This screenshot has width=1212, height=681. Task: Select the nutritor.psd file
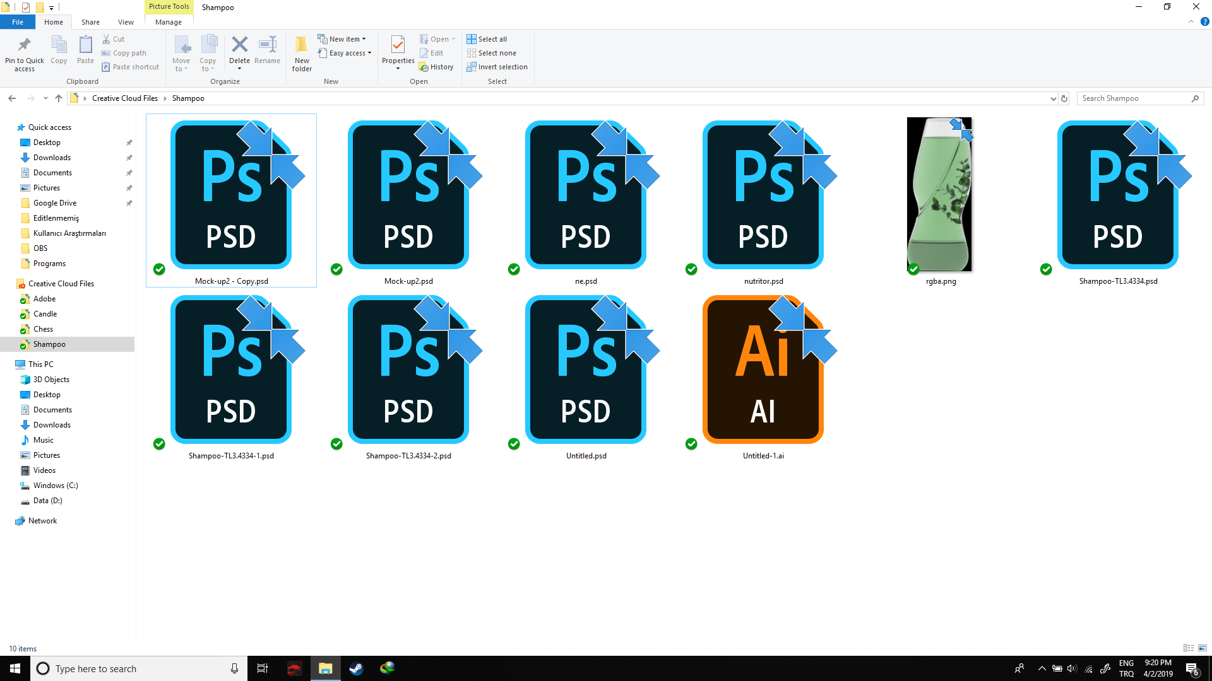[x=763, y=202]
